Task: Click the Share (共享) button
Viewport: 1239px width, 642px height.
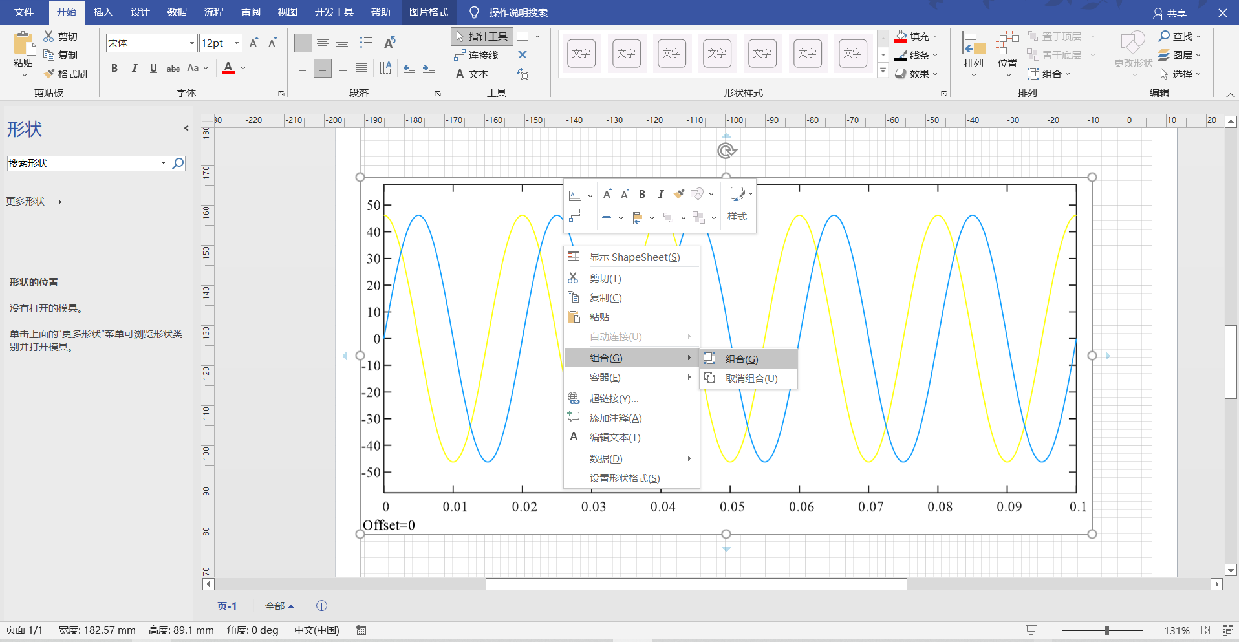Action: click(x=1170, y=13)
